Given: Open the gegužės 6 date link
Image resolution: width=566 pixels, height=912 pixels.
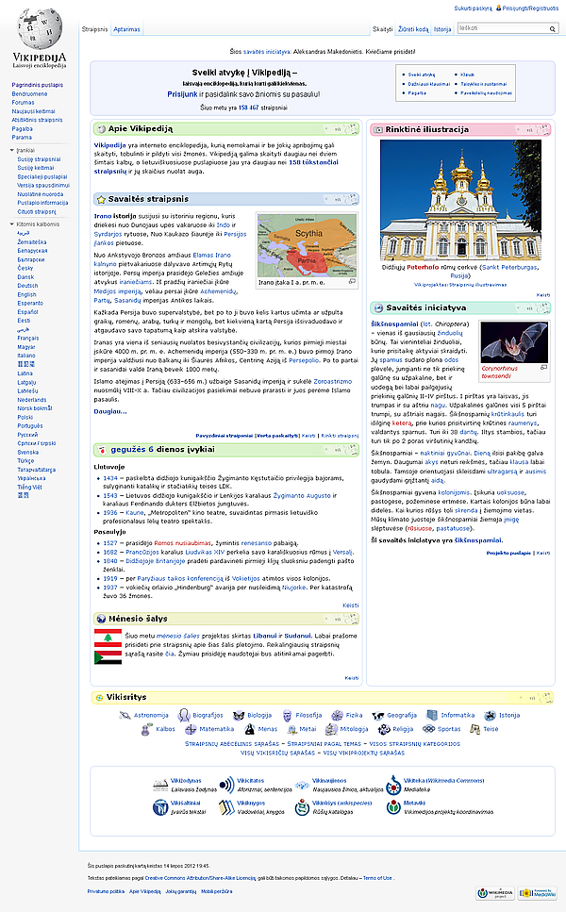Looking at the screenshot, I should coord(132,450).
